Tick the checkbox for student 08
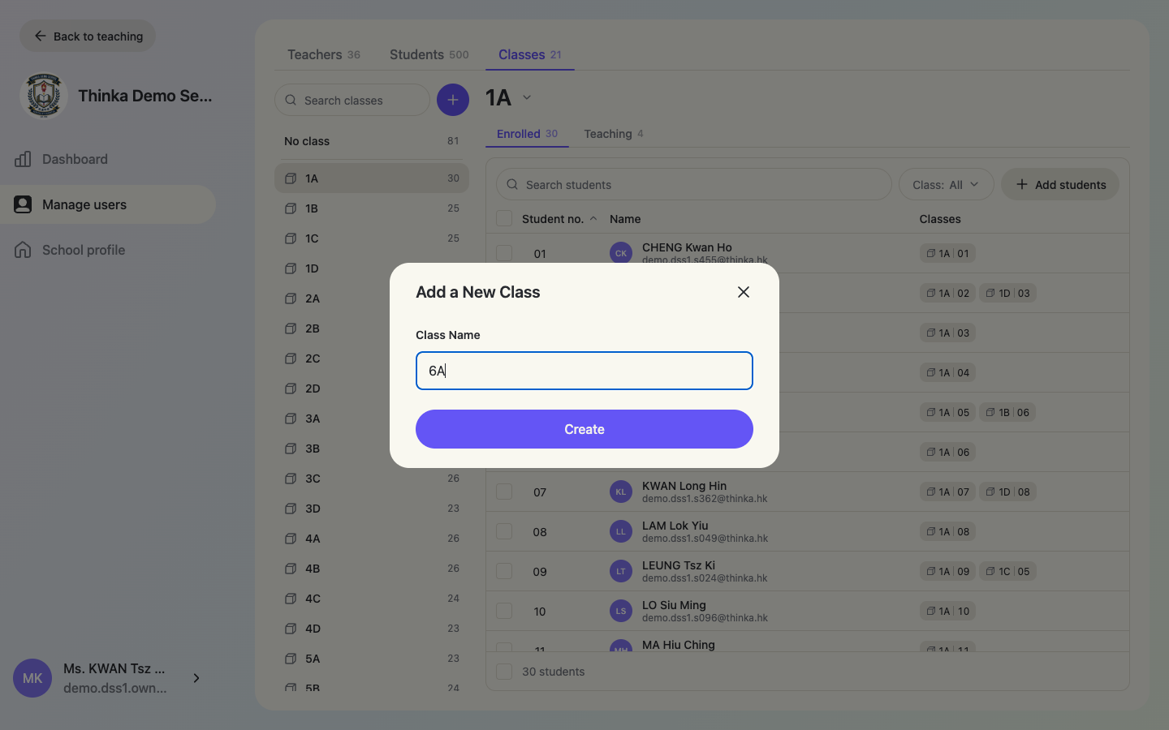The image size is (1169, 730). [x=504, y=531]
